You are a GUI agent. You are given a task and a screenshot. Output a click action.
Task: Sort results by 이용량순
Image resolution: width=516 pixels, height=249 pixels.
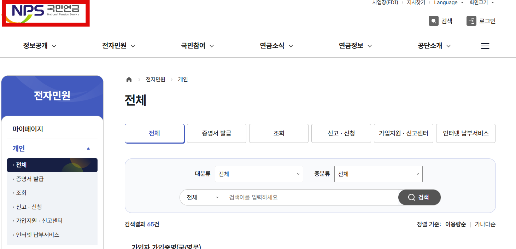click(455, 224)
